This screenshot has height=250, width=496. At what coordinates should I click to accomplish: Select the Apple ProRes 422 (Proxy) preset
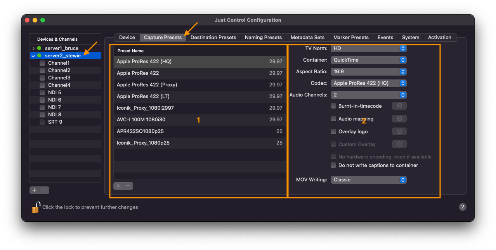pyautogui.click(x=199, y=85)
